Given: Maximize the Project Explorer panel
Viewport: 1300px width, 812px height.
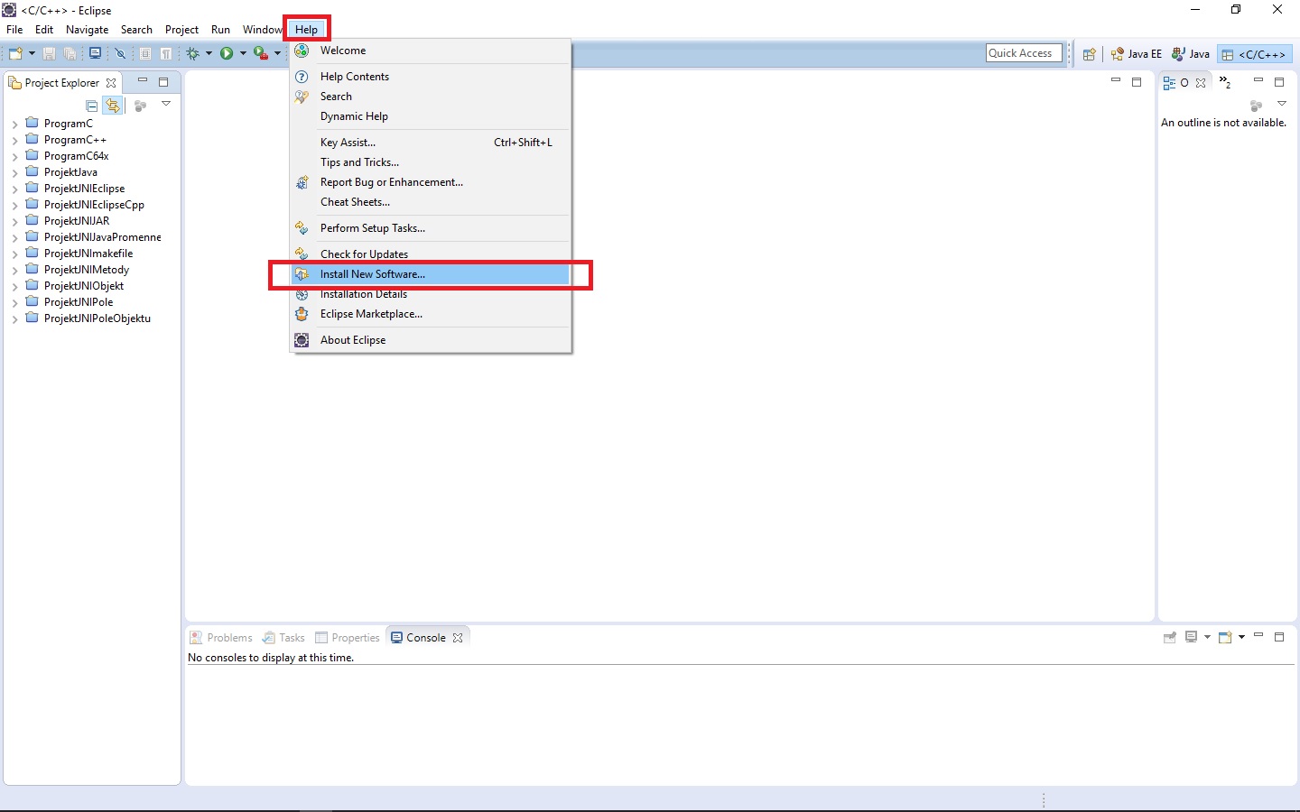Looking at the screenshot, I should point(163,82).
